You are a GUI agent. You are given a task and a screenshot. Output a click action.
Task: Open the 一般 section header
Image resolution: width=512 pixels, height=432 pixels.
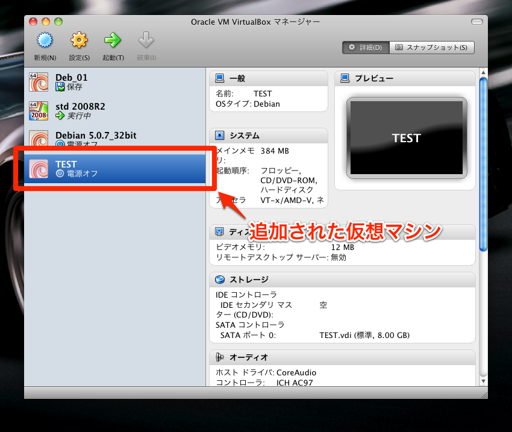pyautogui.click(x=269, y=78)
